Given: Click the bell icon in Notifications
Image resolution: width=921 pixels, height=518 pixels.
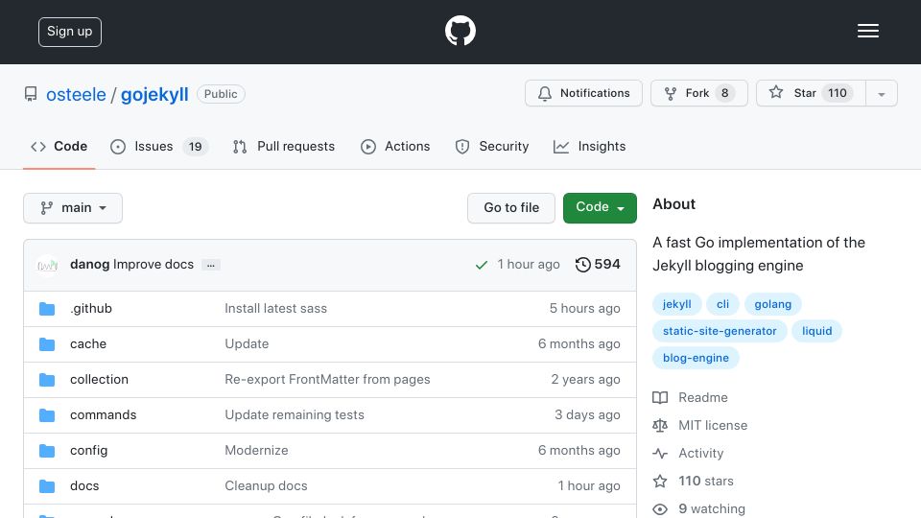Looking at the screenshot, I should [545, 93].
